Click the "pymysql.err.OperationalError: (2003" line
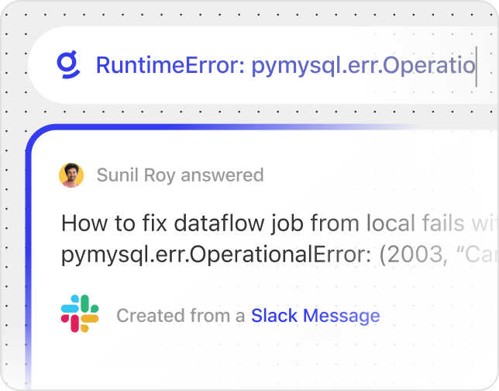 (x=280, y=254)
